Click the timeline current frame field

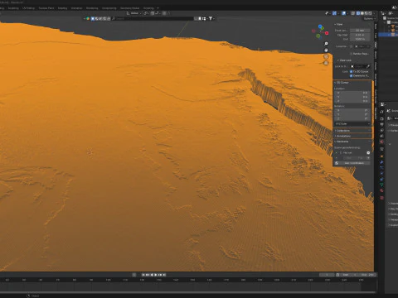tap(327, 275)
